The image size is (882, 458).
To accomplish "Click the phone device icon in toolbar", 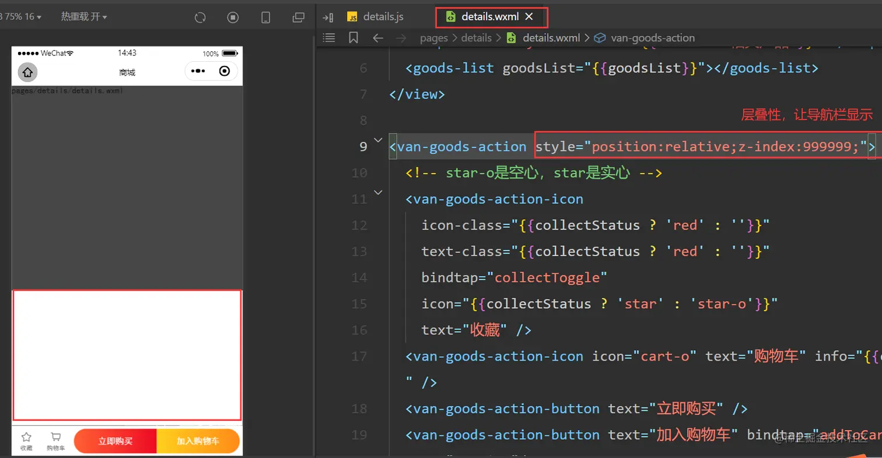I will tap(266, 17).
